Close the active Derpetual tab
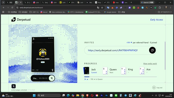The height and width of the screenshot is (98, 174). 21,2
